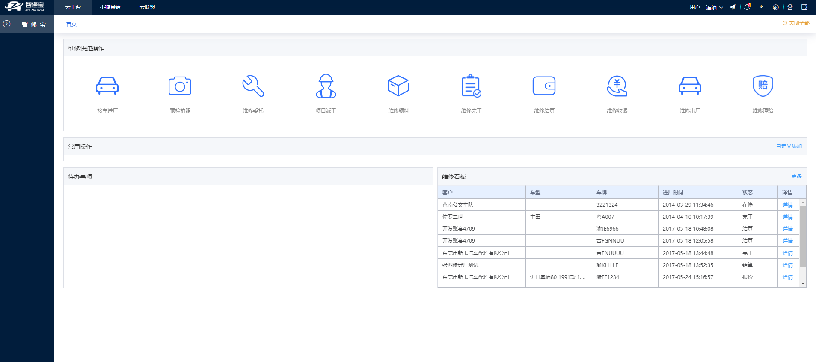Click the repair board scrollbar up arrow
Viewport: 816px width, 362px height.
point(803,202)
